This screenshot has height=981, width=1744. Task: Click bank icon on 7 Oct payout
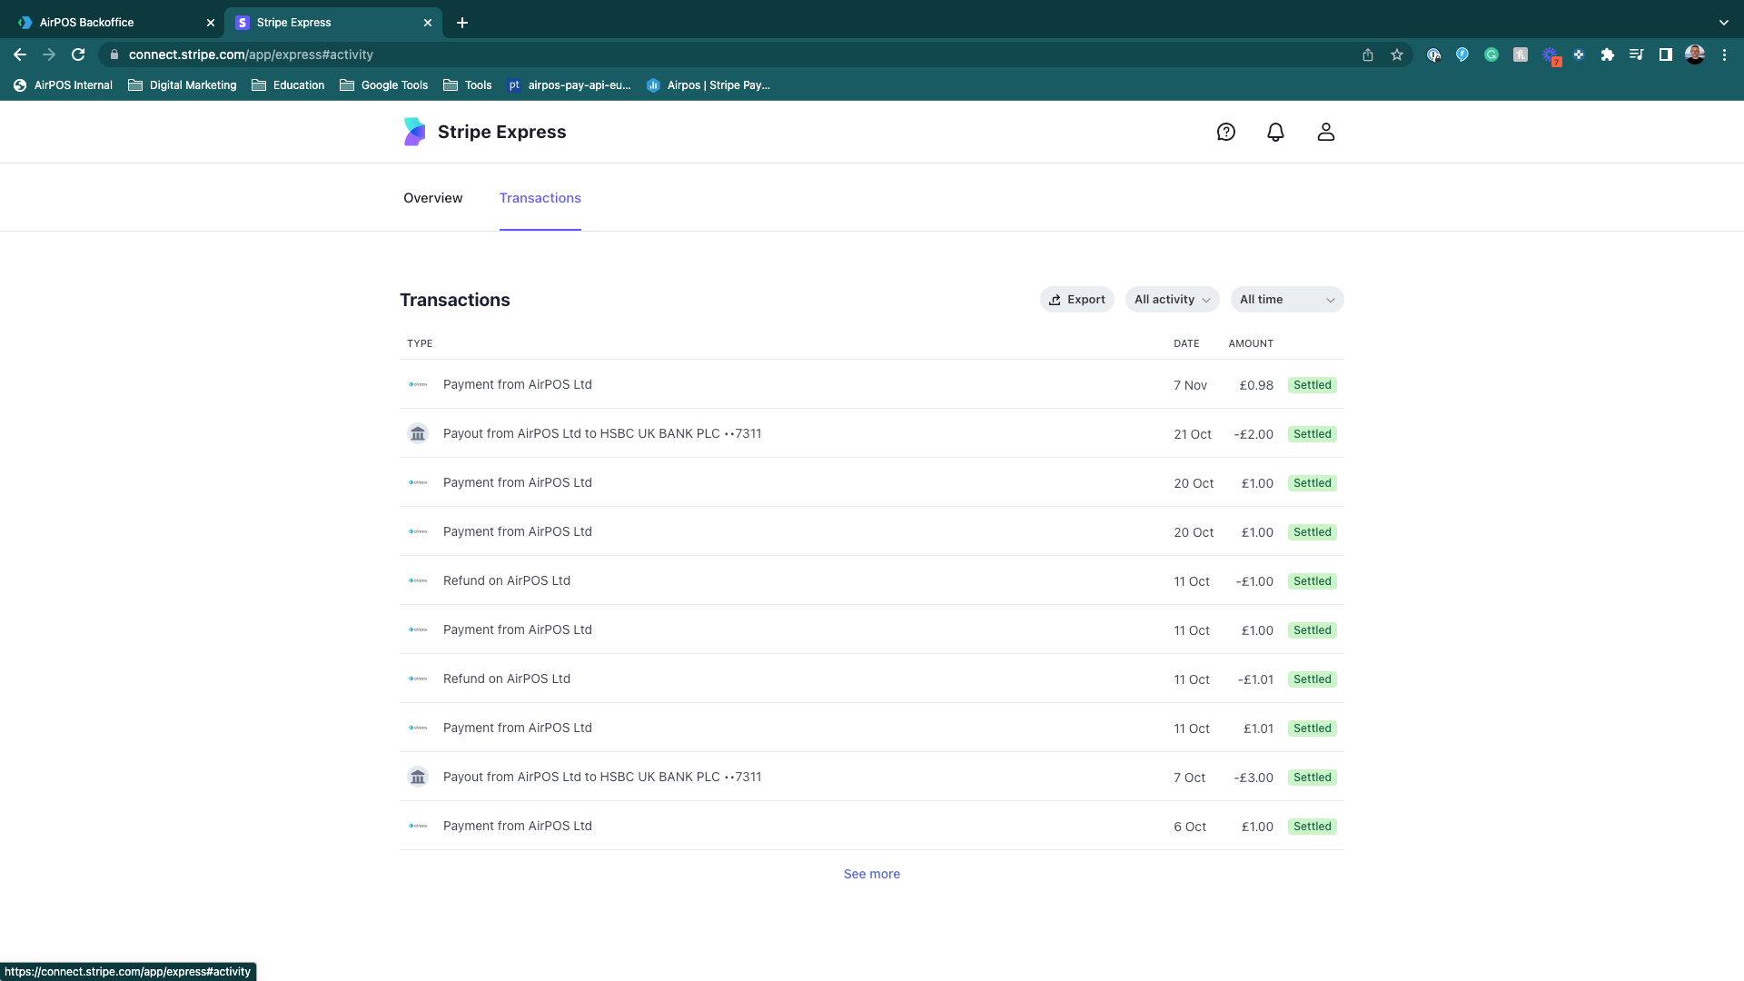click(x=418, y=778)
